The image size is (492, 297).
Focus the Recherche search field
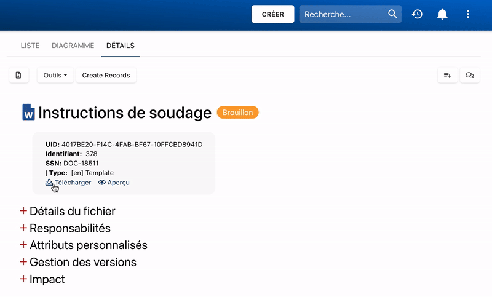pos(343,14)
